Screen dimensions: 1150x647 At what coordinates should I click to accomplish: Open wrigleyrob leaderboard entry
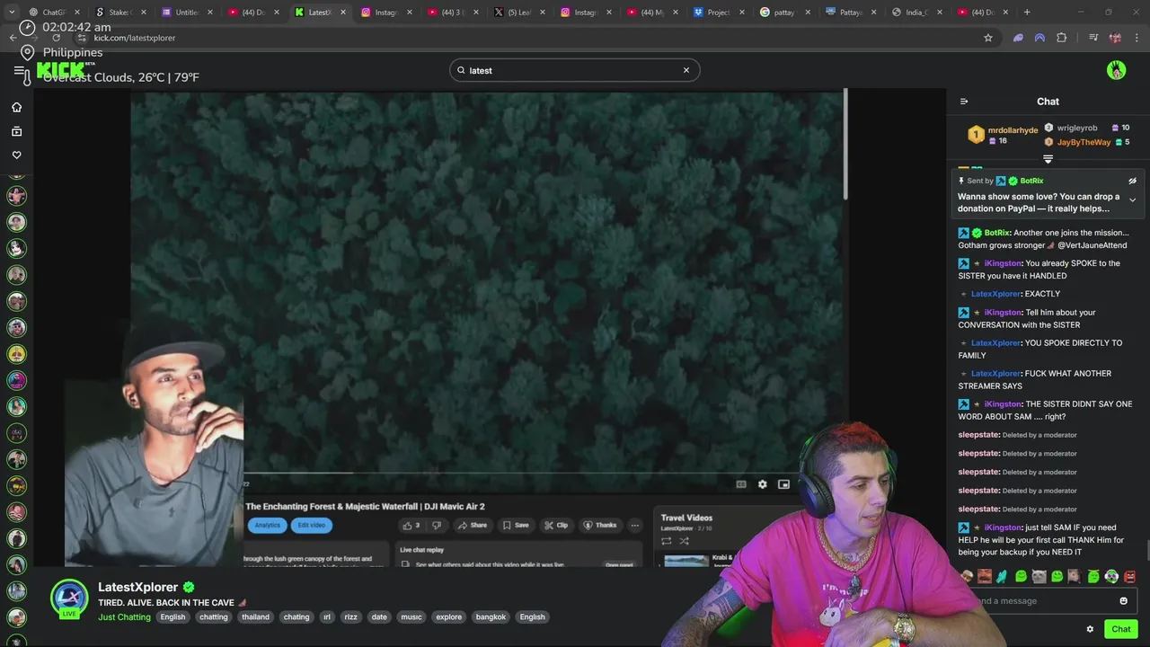pyautogui.click(x=1087, y=128)
